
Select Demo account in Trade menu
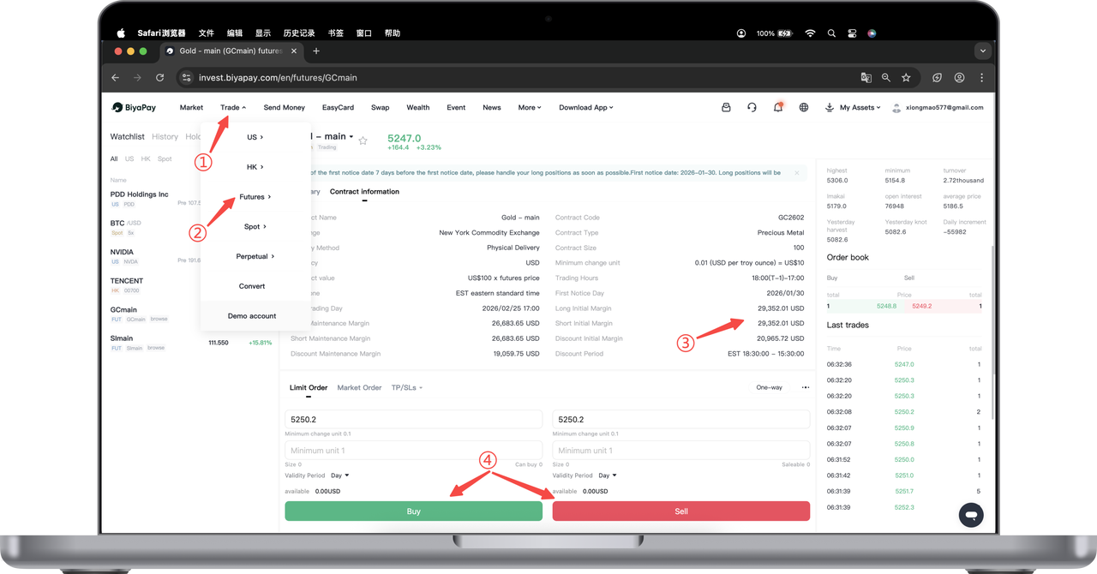coord(252,316)
